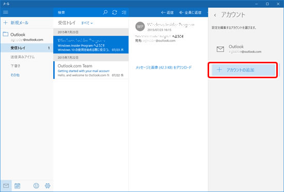Click the search magnifier icon
Image resolution: width=284 pixels, height=192 pixels.
click(x=105, y=12)
